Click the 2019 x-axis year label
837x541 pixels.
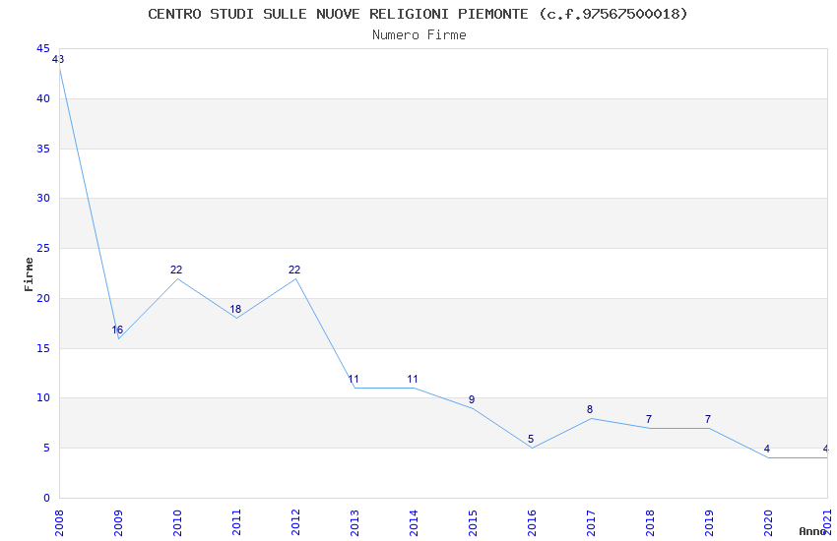(709, 522)
